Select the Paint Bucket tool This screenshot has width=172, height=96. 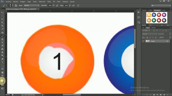pos(2,49)
